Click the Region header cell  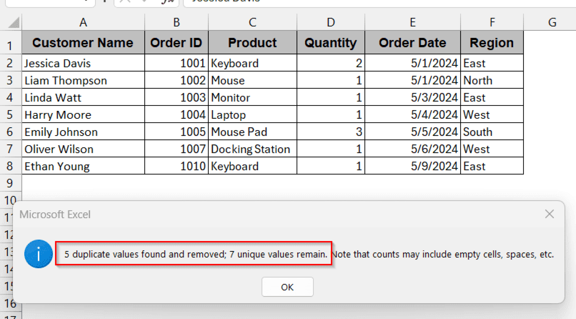(x=492, y=43)
